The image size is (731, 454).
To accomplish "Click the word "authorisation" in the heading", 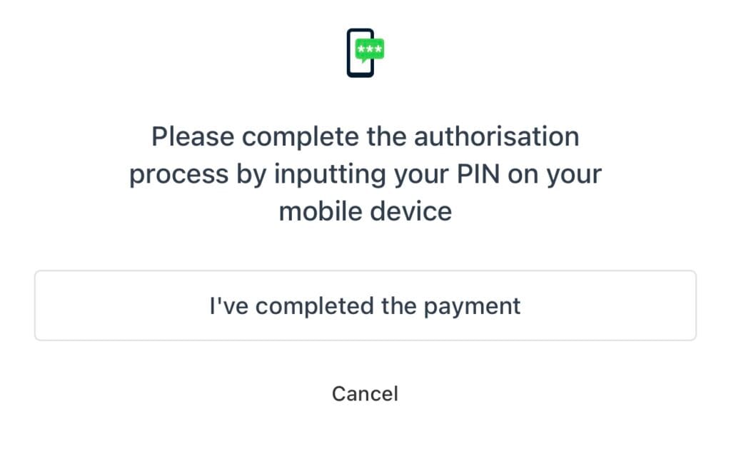I will 496,136.
